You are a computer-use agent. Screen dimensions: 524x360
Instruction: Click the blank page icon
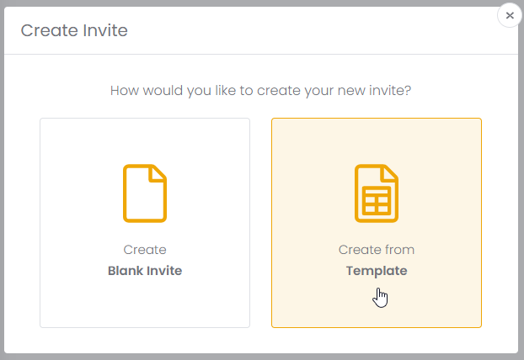(x=145, y=193)
